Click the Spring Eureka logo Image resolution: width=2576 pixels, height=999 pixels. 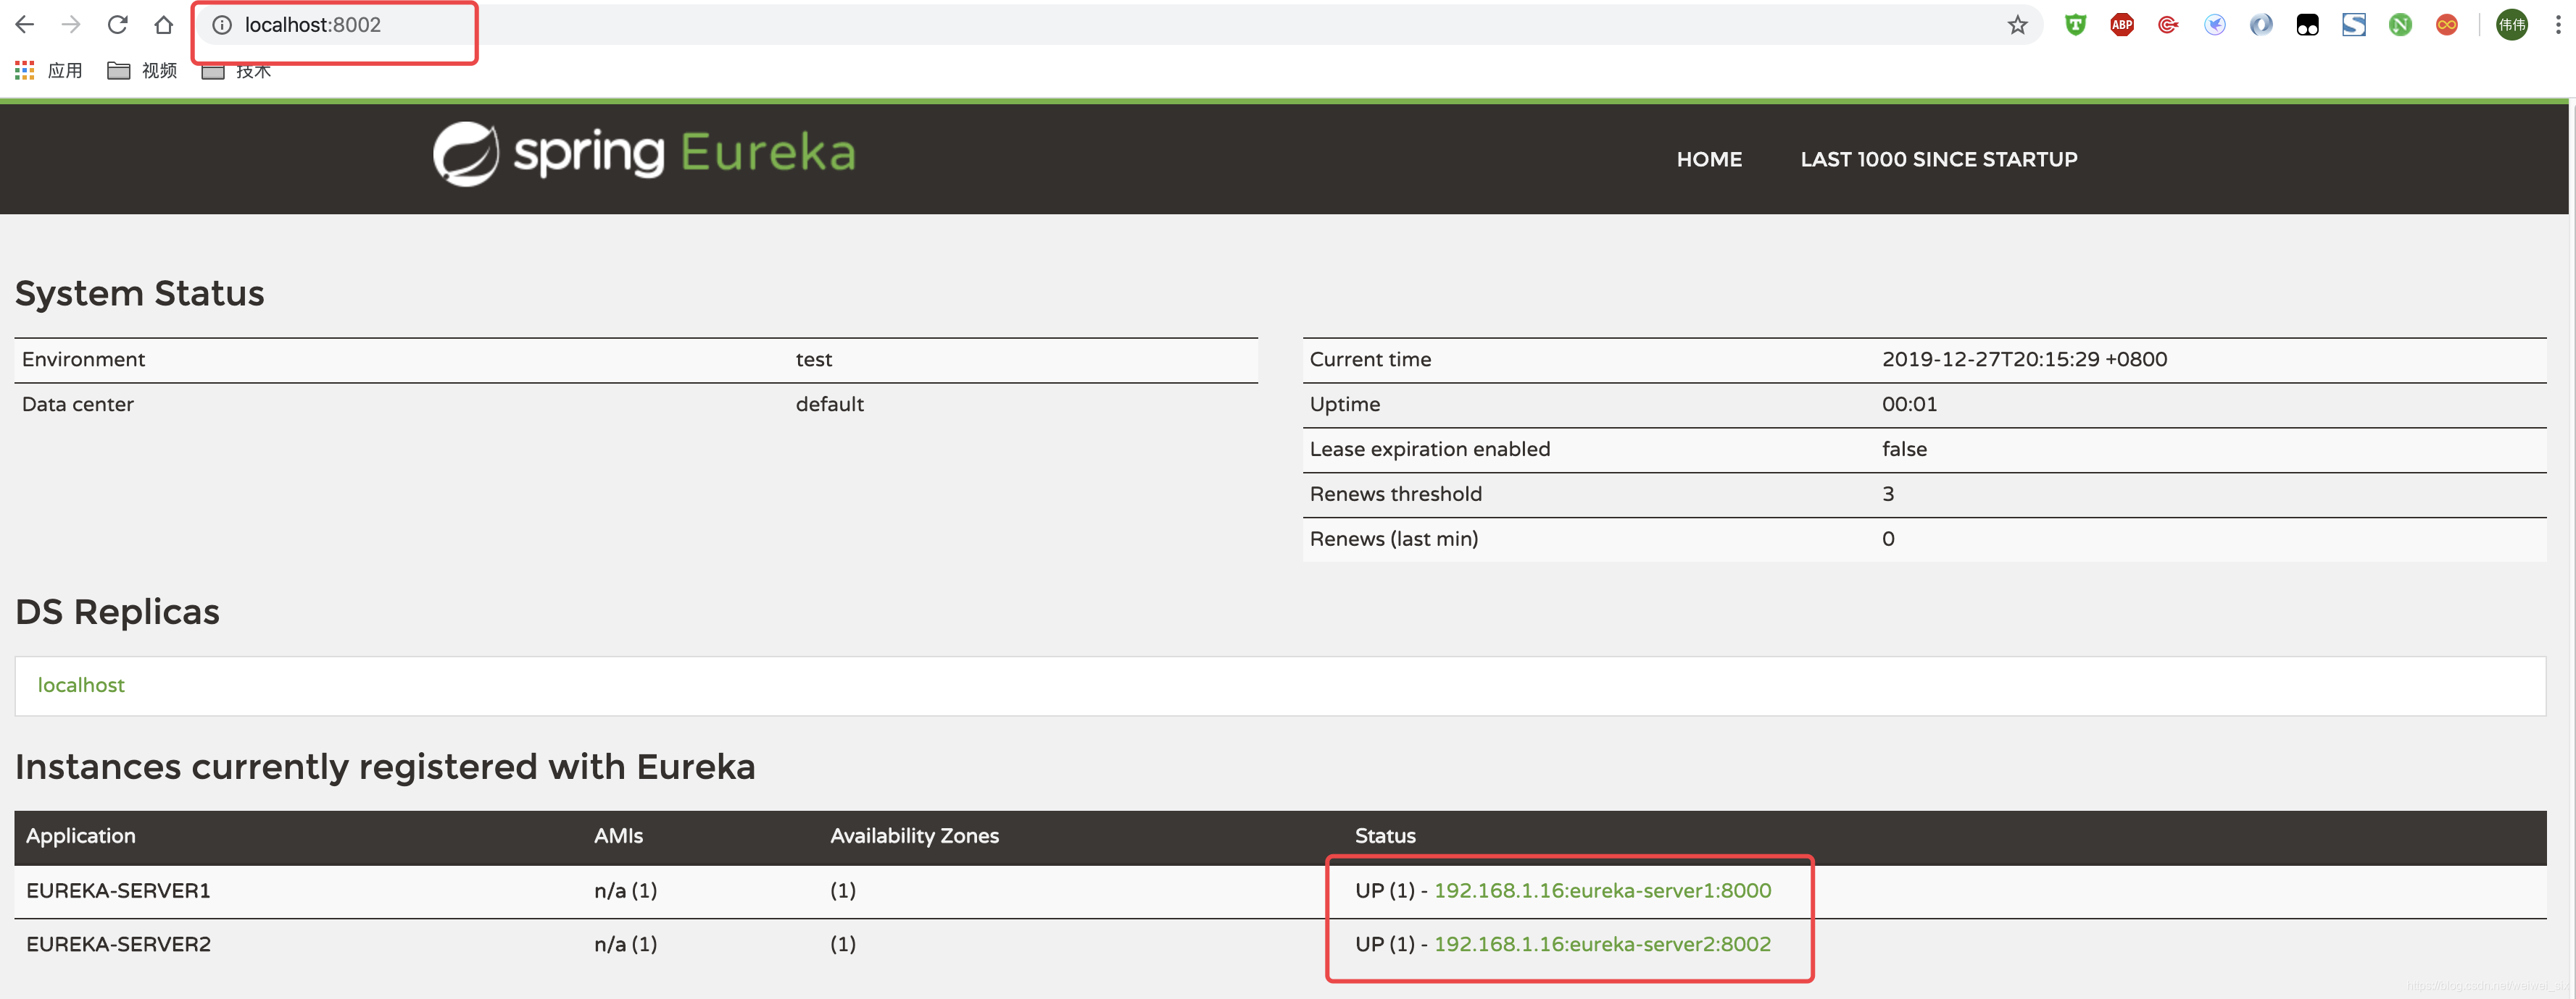(644, 154)
